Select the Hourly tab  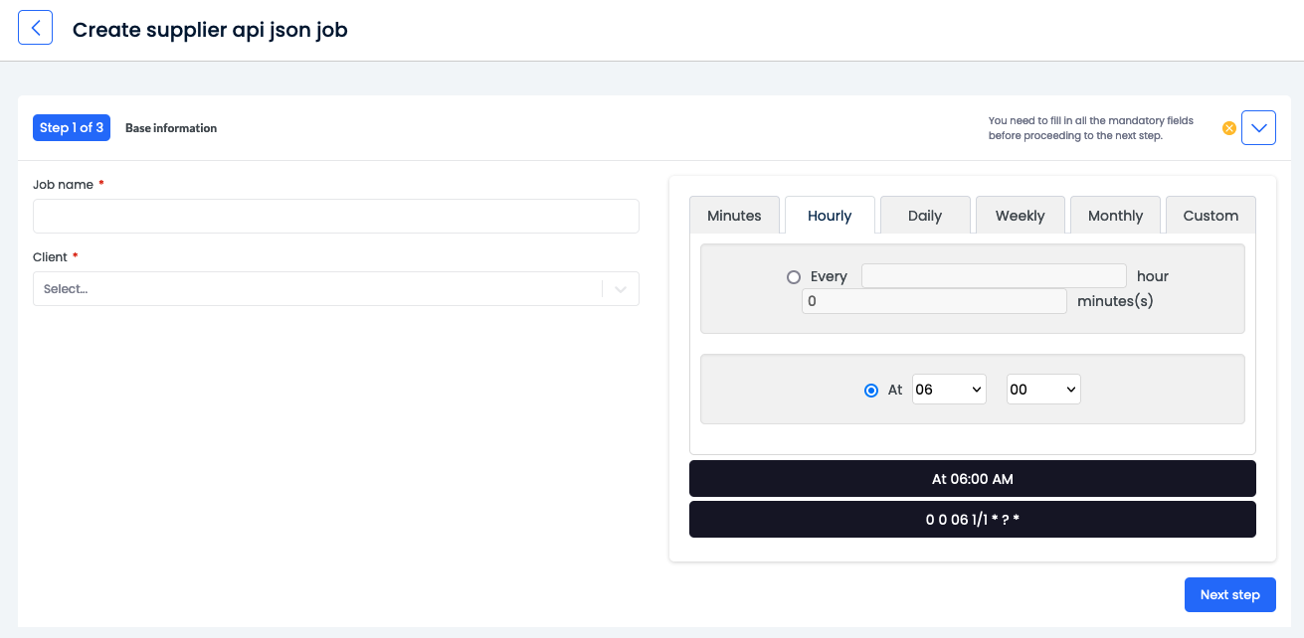tap(829, 215)
